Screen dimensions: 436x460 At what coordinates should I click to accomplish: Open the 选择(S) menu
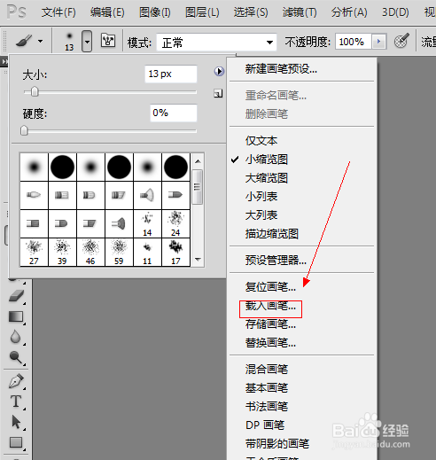point(251,12)
